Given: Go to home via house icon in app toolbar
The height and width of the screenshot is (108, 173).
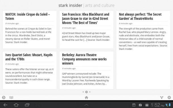Looking at the screenshot, I should click(87, 98).
